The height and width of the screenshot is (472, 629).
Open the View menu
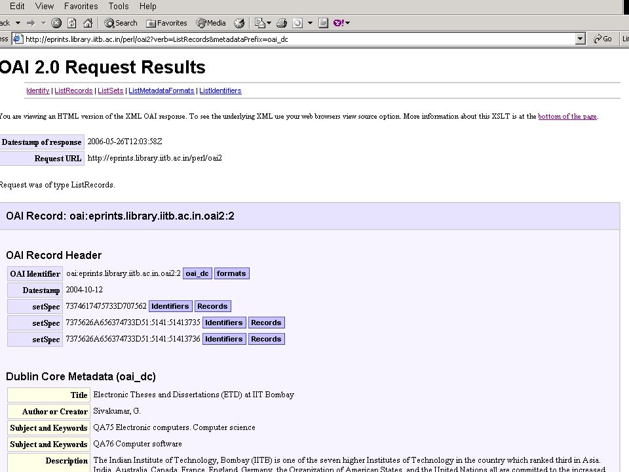click(44, 6)
